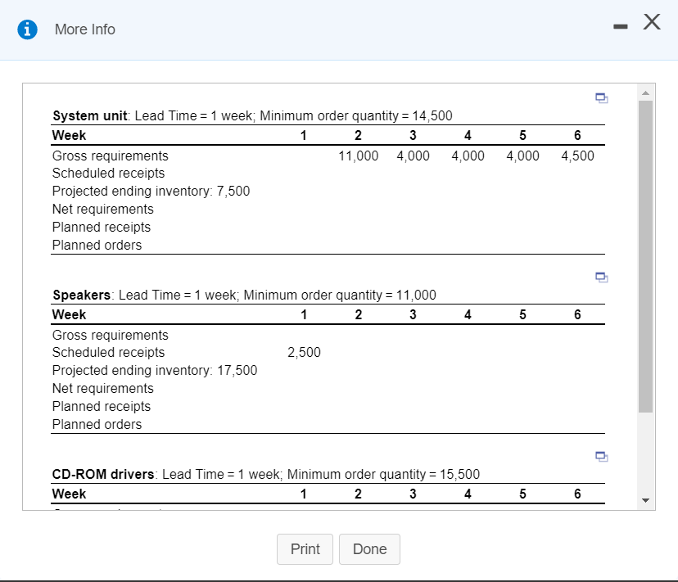Click the Print button
This screenshot has height=582, width=678.
tap(305, 549)
